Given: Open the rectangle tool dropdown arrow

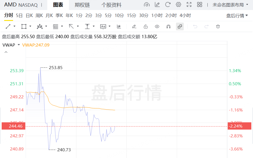Looking at the screenshot, I should [x=30, y=26].
